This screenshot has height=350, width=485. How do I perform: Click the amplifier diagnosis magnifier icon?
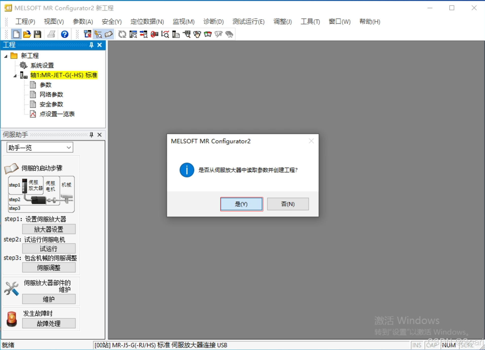[x=186, y=34]
